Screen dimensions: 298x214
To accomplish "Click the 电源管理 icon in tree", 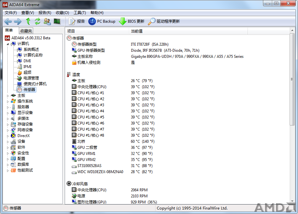I will 19,78.
